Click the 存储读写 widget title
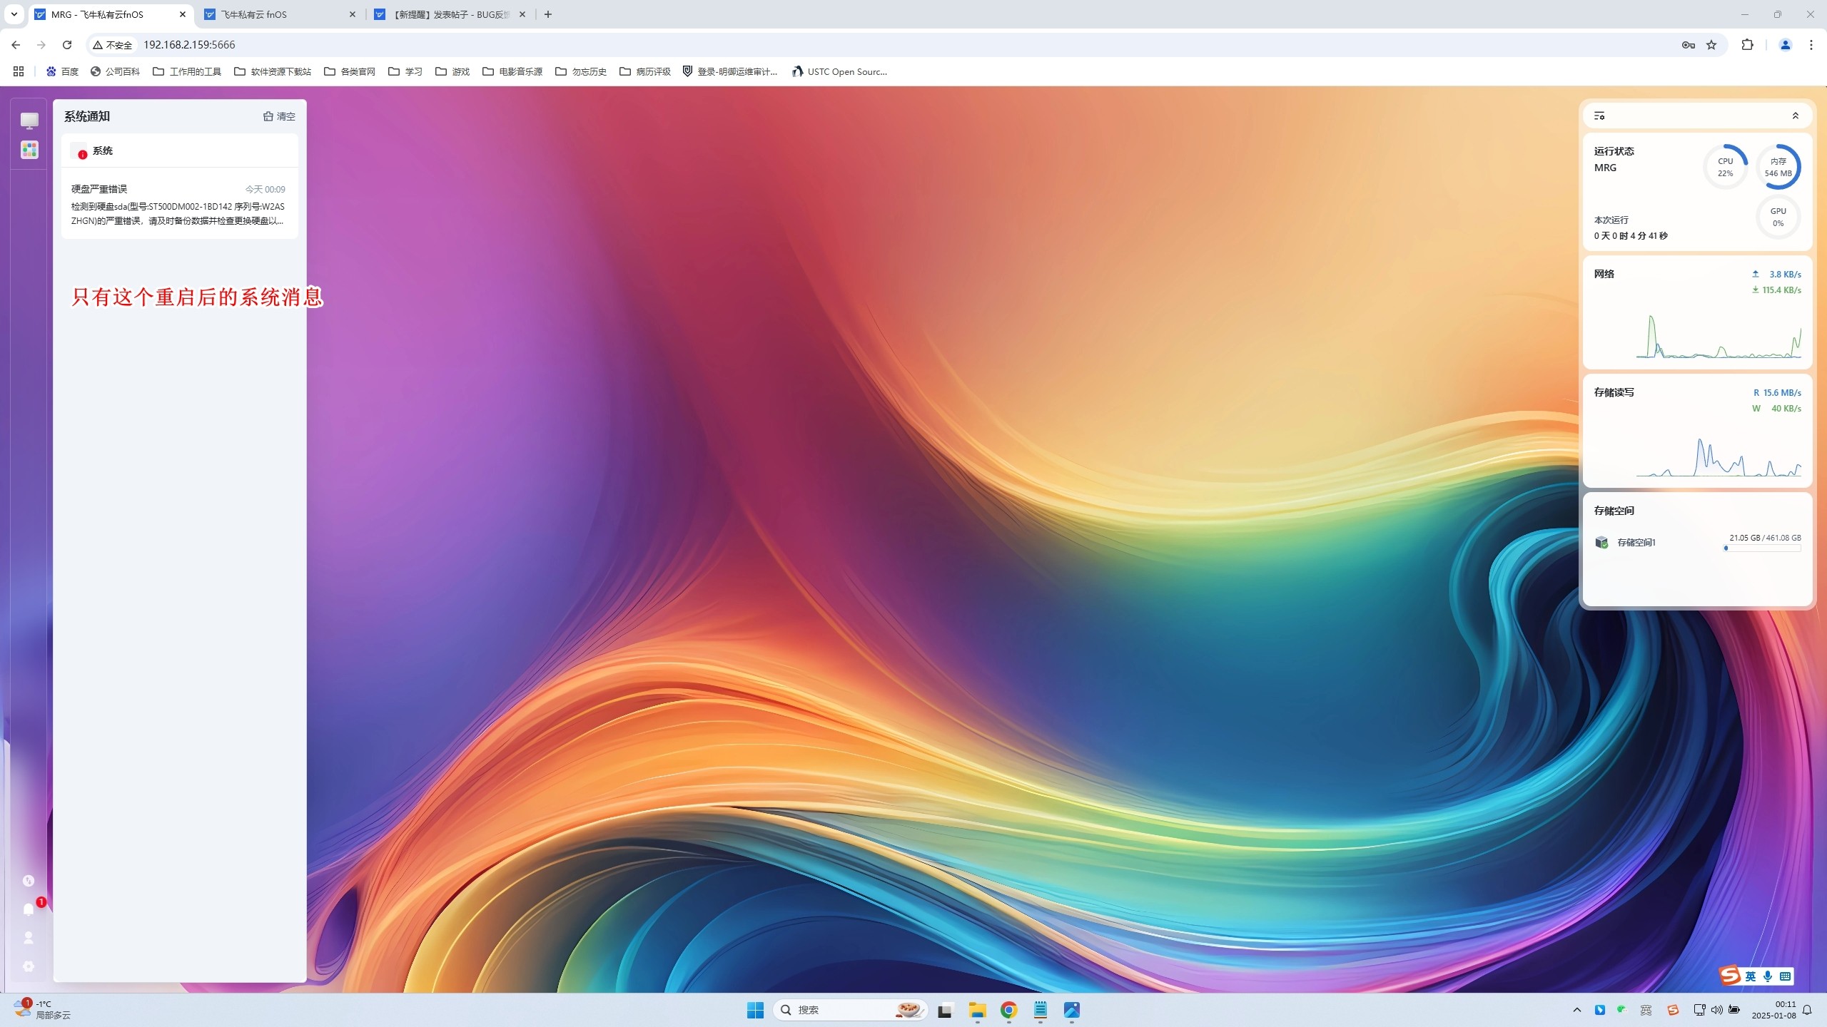 [x=1614, y=392]
